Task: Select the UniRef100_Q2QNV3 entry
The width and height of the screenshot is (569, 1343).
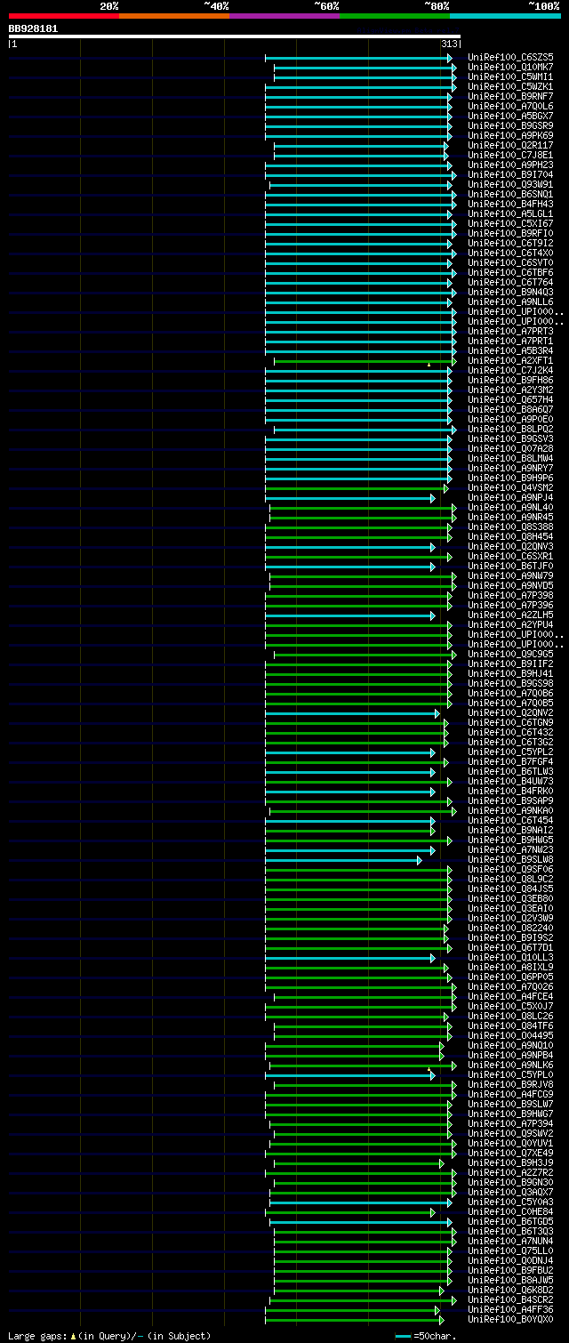Action: 510,546
